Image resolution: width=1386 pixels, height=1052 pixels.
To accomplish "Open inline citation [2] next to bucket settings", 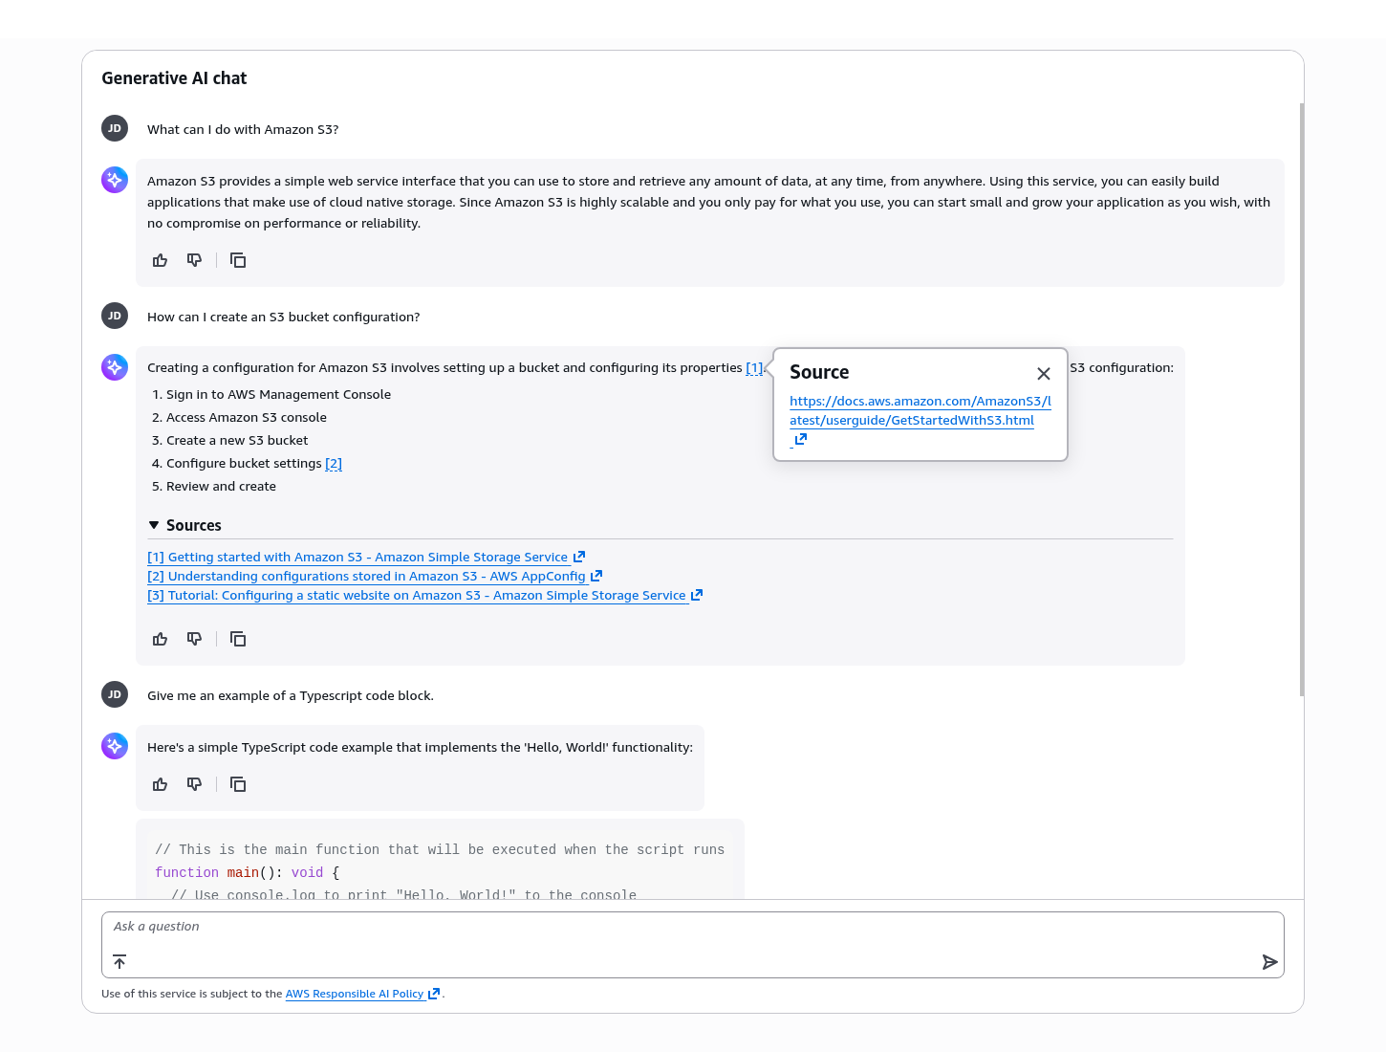I will [334, 464].
